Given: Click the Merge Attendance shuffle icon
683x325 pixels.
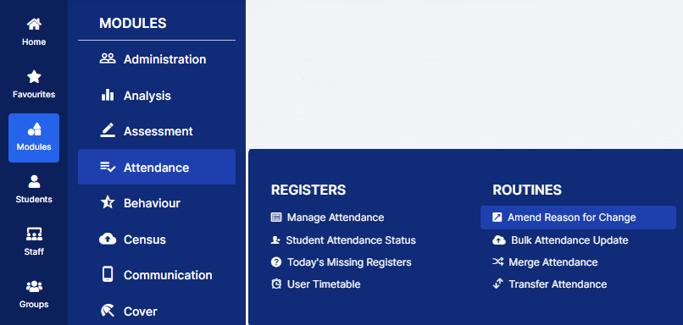Looking at the screenshot, I should (498, 262).
